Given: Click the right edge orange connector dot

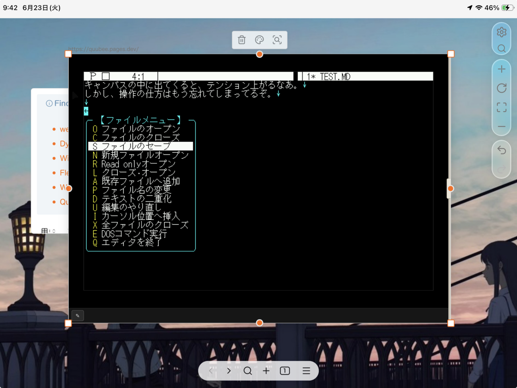Looking at the screenshot, I should (450, 189).
